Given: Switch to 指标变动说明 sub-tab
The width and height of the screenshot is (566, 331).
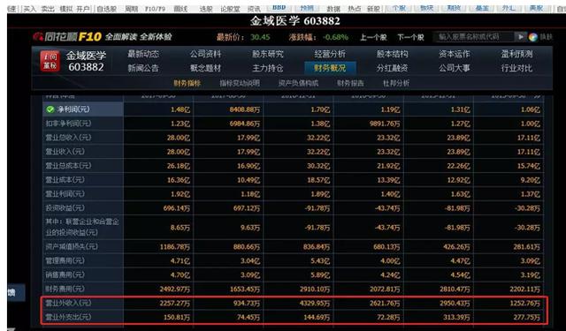Looking at the screenshot, I should point(240,83).
